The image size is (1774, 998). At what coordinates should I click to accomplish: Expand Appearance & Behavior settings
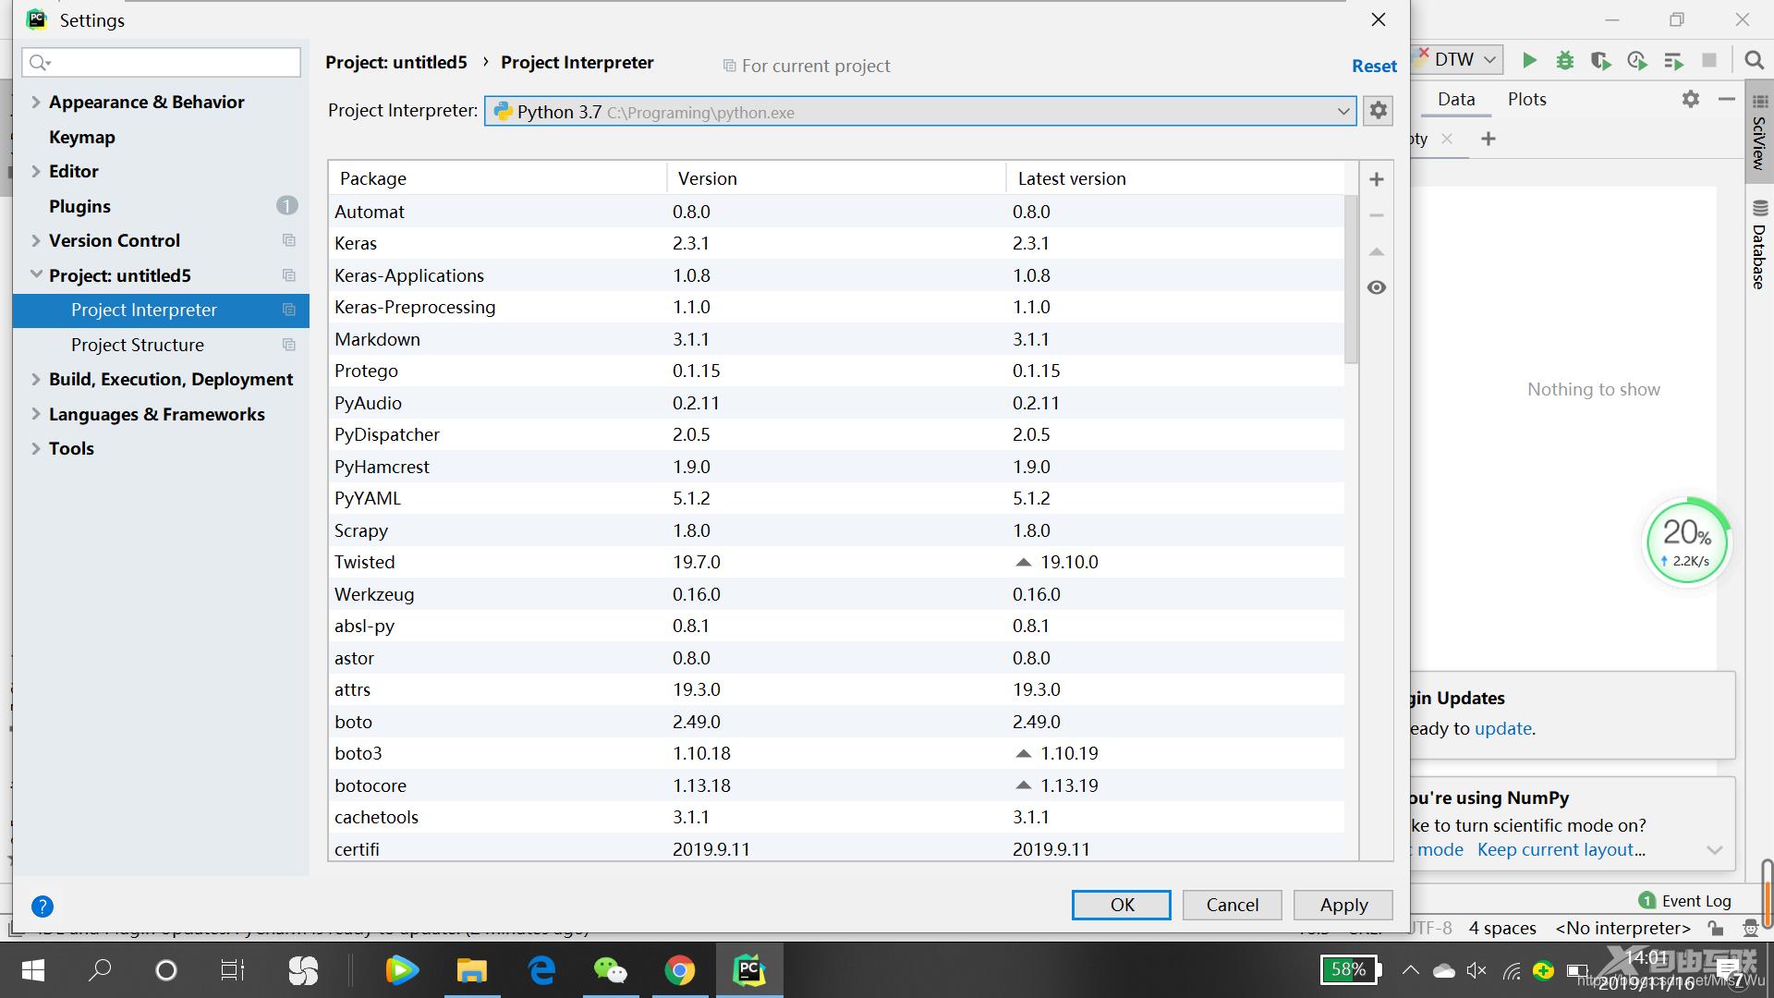36,102
